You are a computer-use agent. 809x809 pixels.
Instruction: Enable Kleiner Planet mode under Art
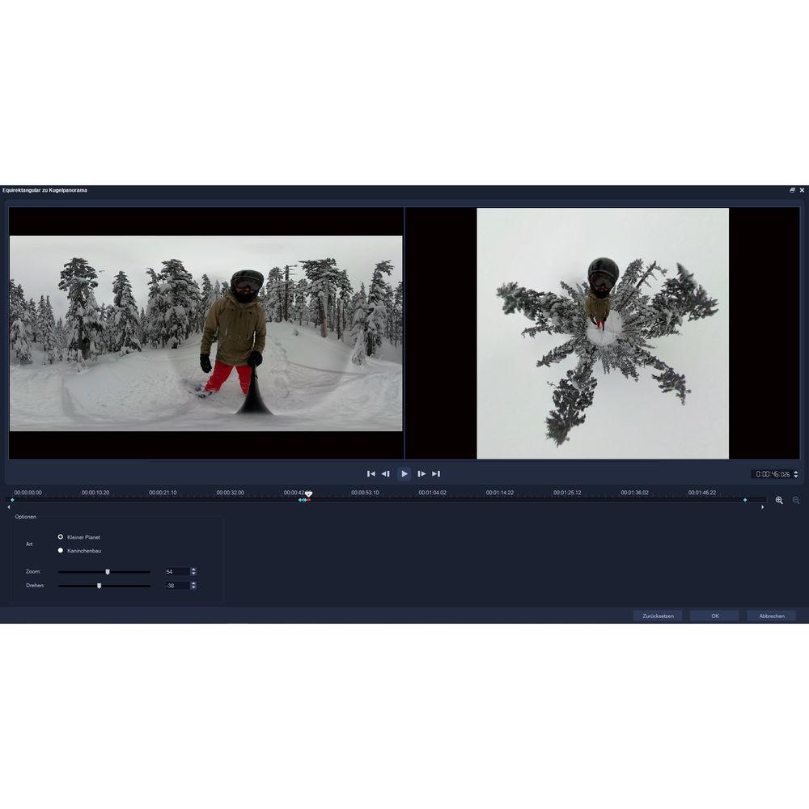60,536
